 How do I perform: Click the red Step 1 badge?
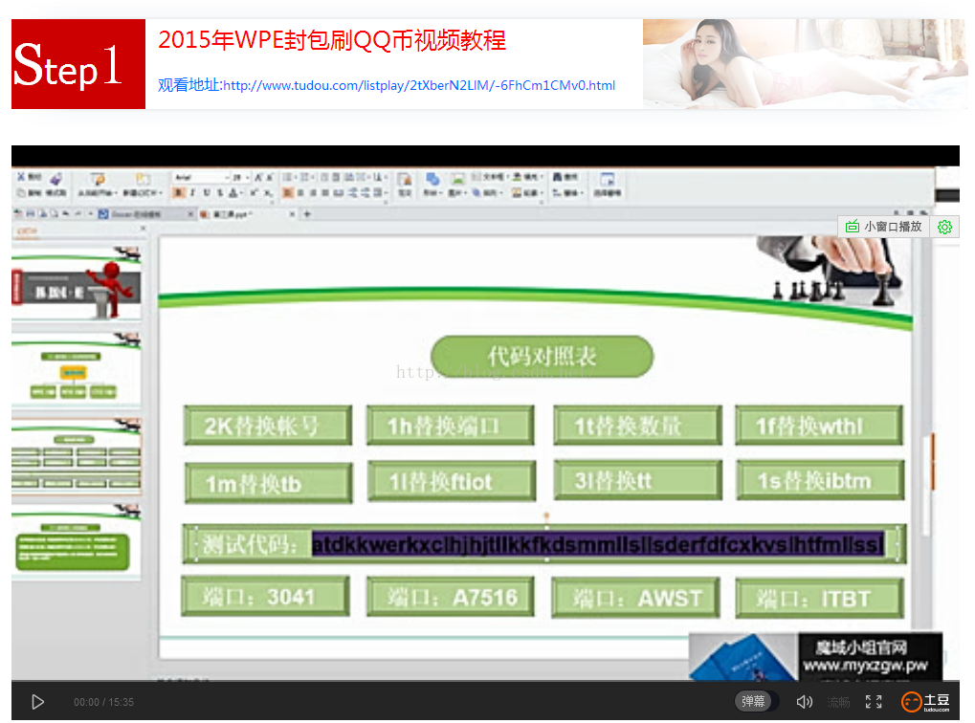coord(78,64)
